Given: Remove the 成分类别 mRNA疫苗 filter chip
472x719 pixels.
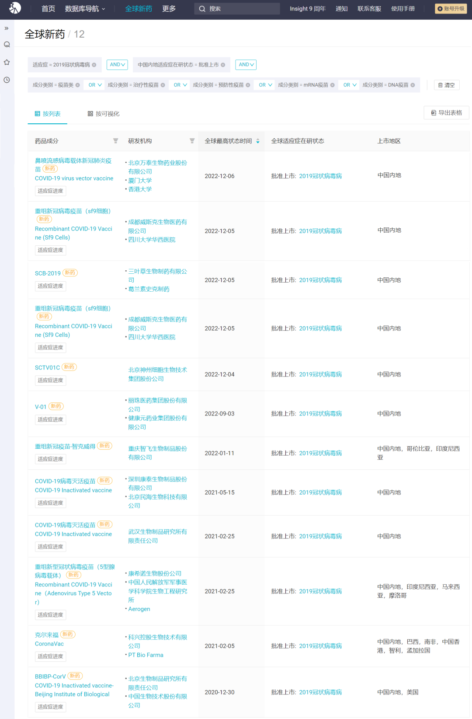Looking at the screenshot, I should [332, 85].
